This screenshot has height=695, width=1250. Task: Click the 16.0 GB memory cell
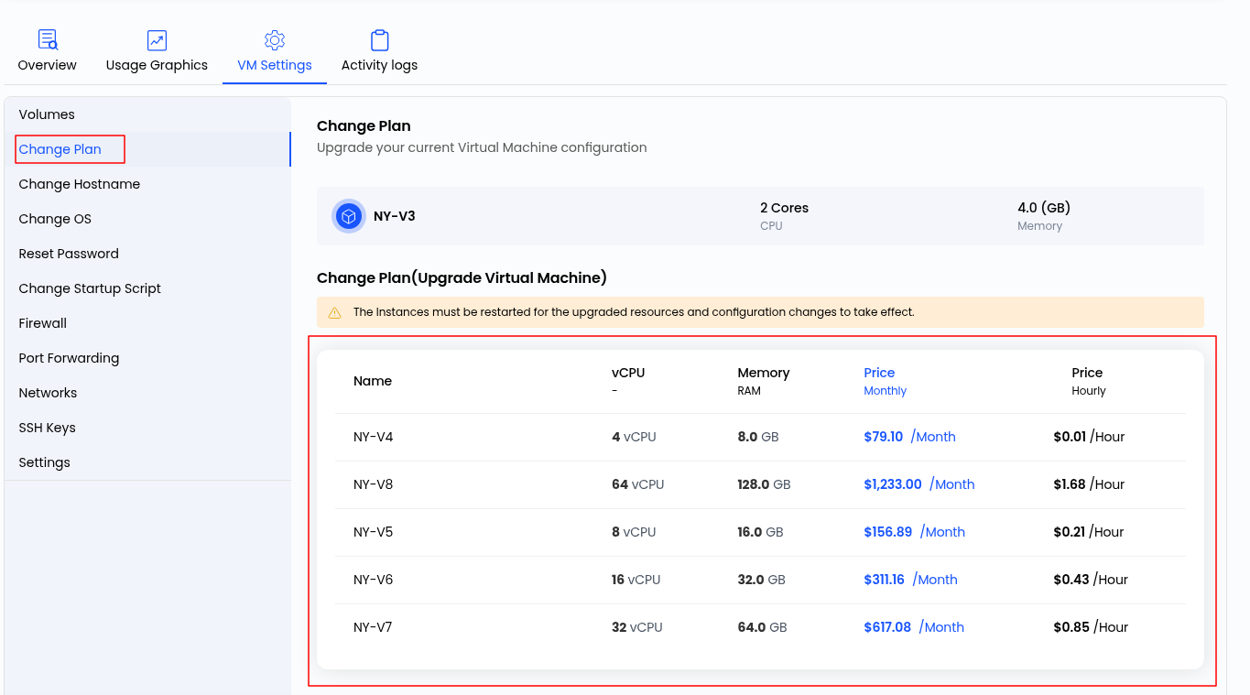(760, 532)
